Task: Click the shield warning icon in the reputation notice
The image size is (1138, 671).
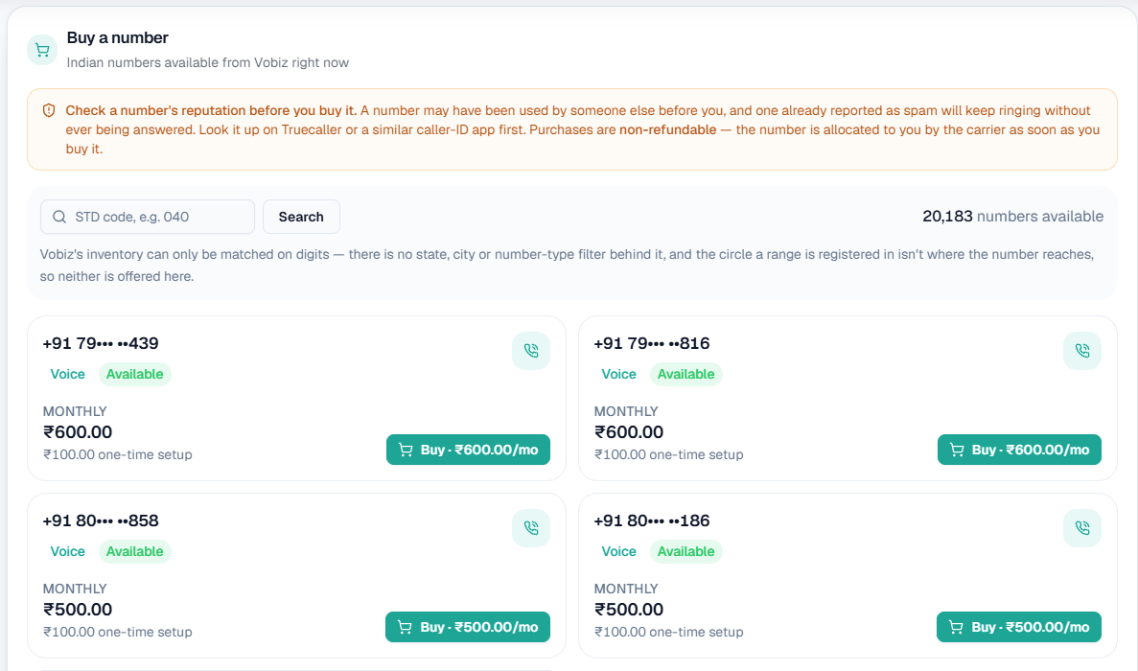Action: pyautogui.click(x=49, y=110)
